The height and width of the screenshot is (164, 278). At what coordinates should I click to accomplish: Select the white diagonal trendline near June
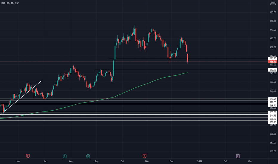tap(20, 98)
